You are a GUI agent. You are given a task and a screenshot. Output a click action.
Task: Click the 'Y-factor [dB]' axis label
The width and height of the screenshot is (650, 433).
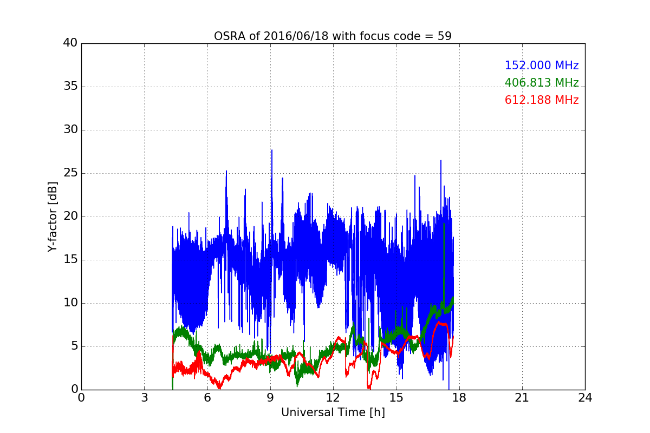pyautogui.click(x=53, y=216)
